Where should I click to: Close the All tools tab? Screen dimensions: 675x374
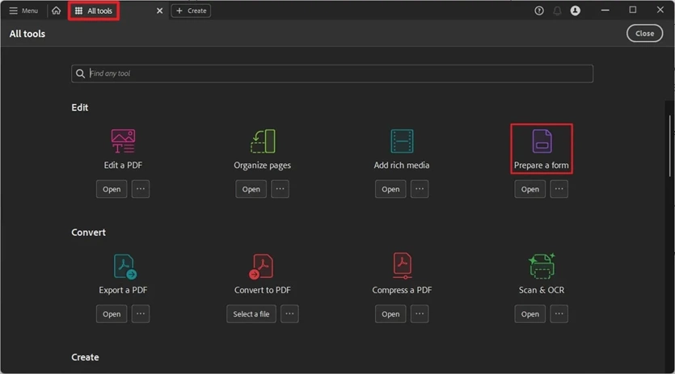160,11
